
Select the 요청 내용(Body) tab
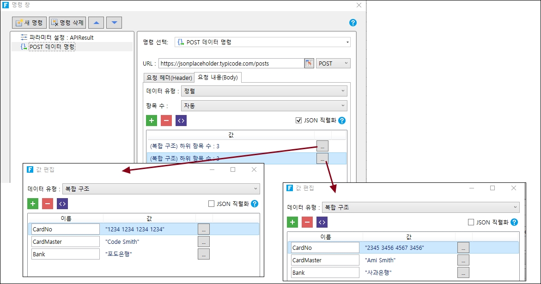(218, 78)
